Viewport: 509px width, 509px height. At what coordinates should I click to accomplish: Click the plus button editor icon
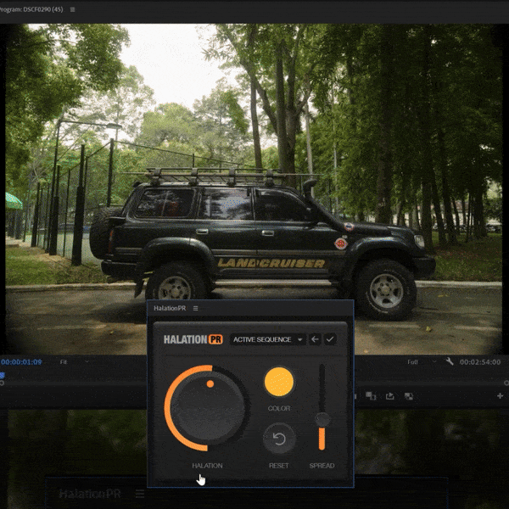501,395
